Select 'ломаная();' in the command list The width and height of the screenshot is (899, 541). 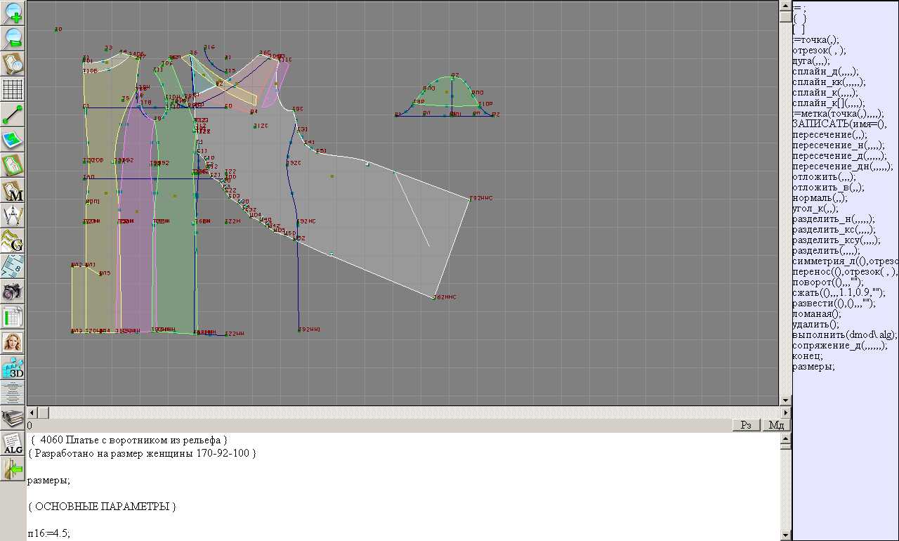(816, 314)
